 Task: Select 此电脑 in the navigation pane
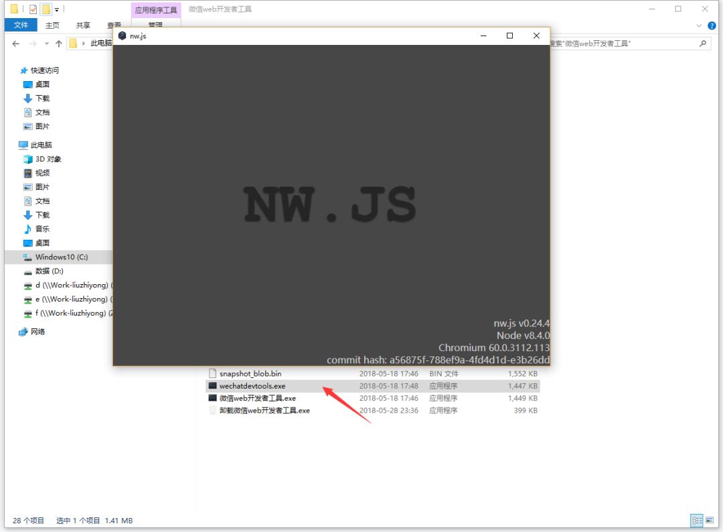tap(35, 145)
